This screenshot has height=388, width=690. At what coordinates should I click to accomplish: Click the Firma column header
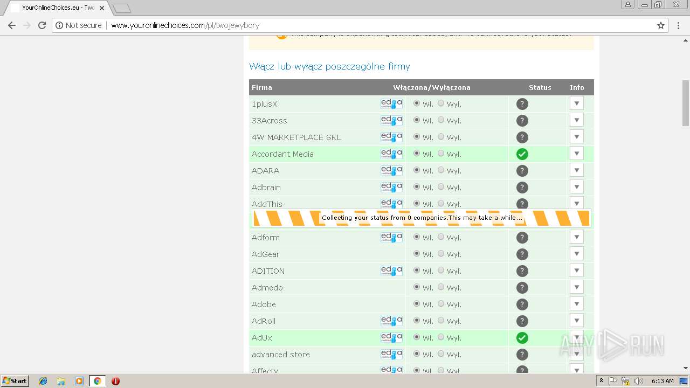click(262, 87)
